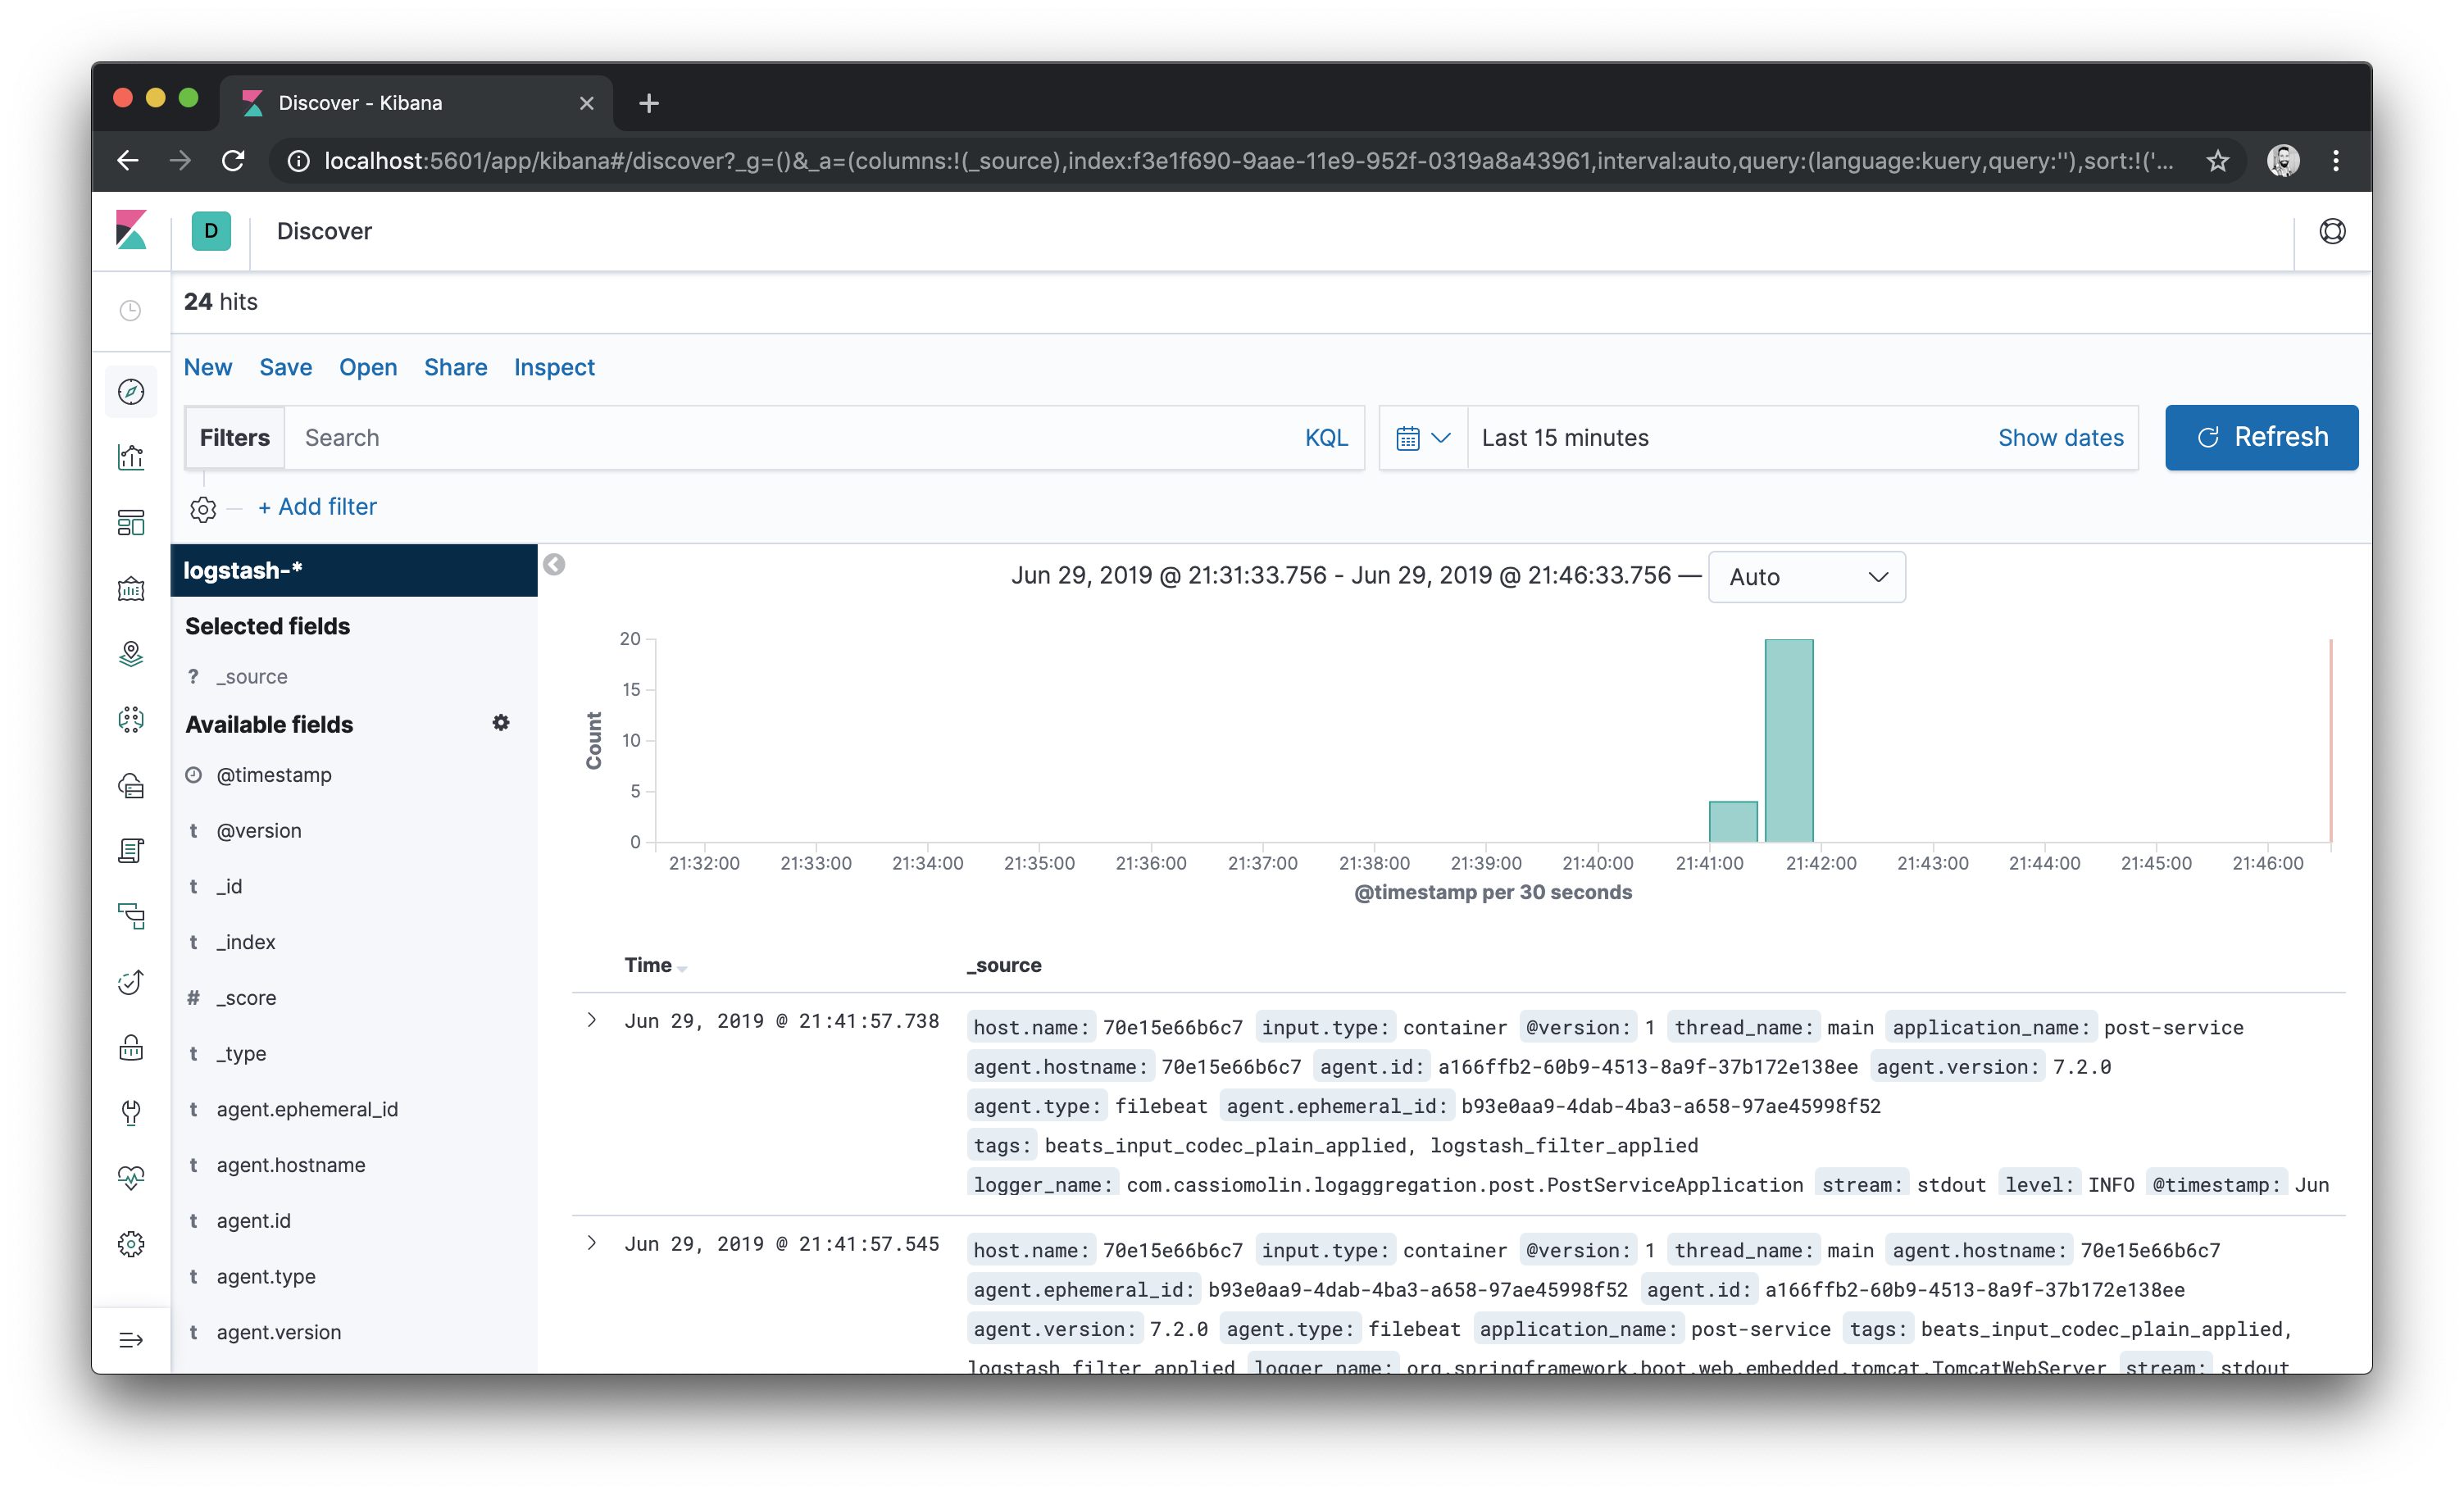
Task: Click the Search input field
Action: (792, 436)
